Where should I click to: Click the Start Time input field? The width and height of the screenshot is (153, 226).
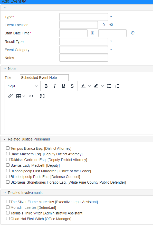coord(112,33)
